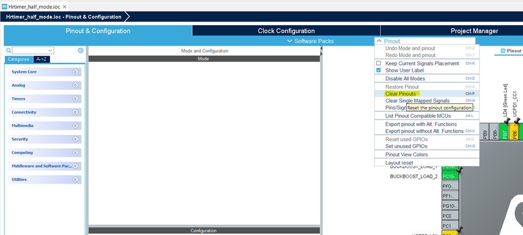Viewport: 523px width, 235px height.
Task: Close the Hrtimer_half_mode.ioc editor tab
Action: coord(64,7)
